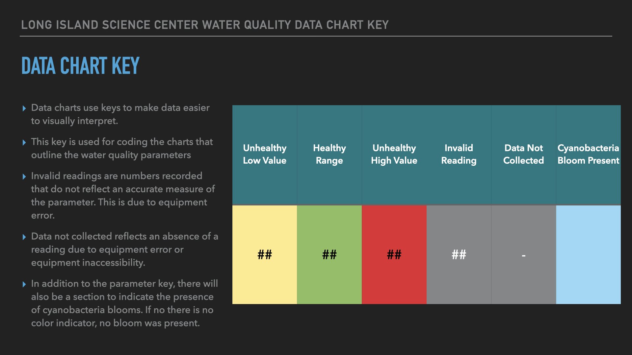
Task: Select the gray Invalid Reading swatch with ##
Action: pyautogui.click(x=459, y=254)
